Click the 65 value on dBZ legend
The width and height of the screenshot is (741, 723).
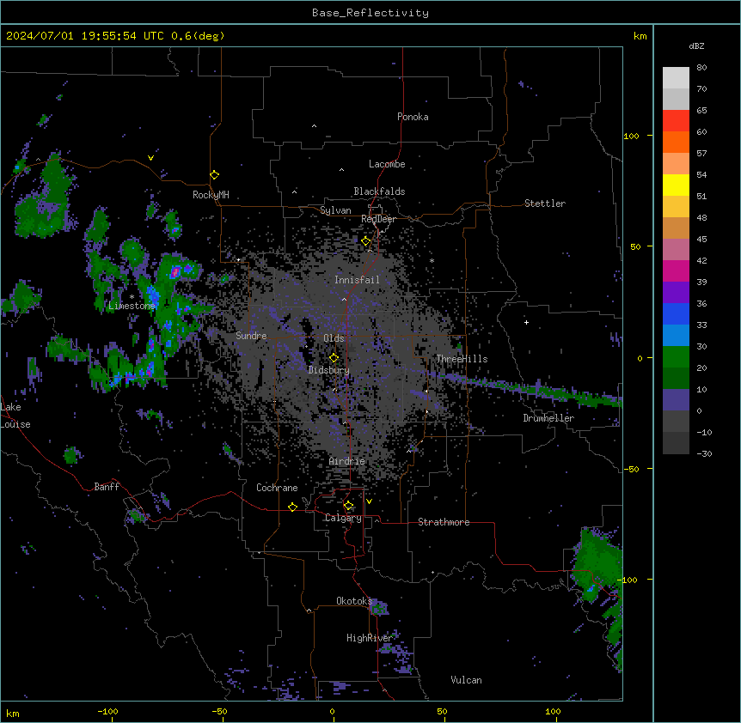coord(701,110)
